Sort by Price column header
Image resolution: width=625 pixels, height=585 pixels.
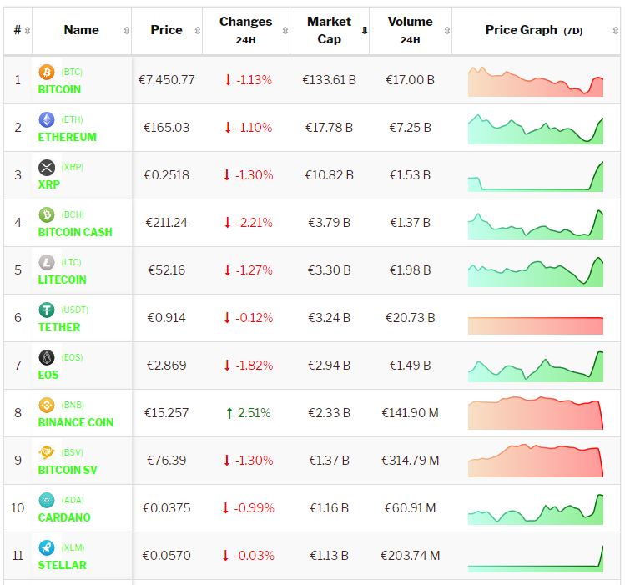click(166, 30)
